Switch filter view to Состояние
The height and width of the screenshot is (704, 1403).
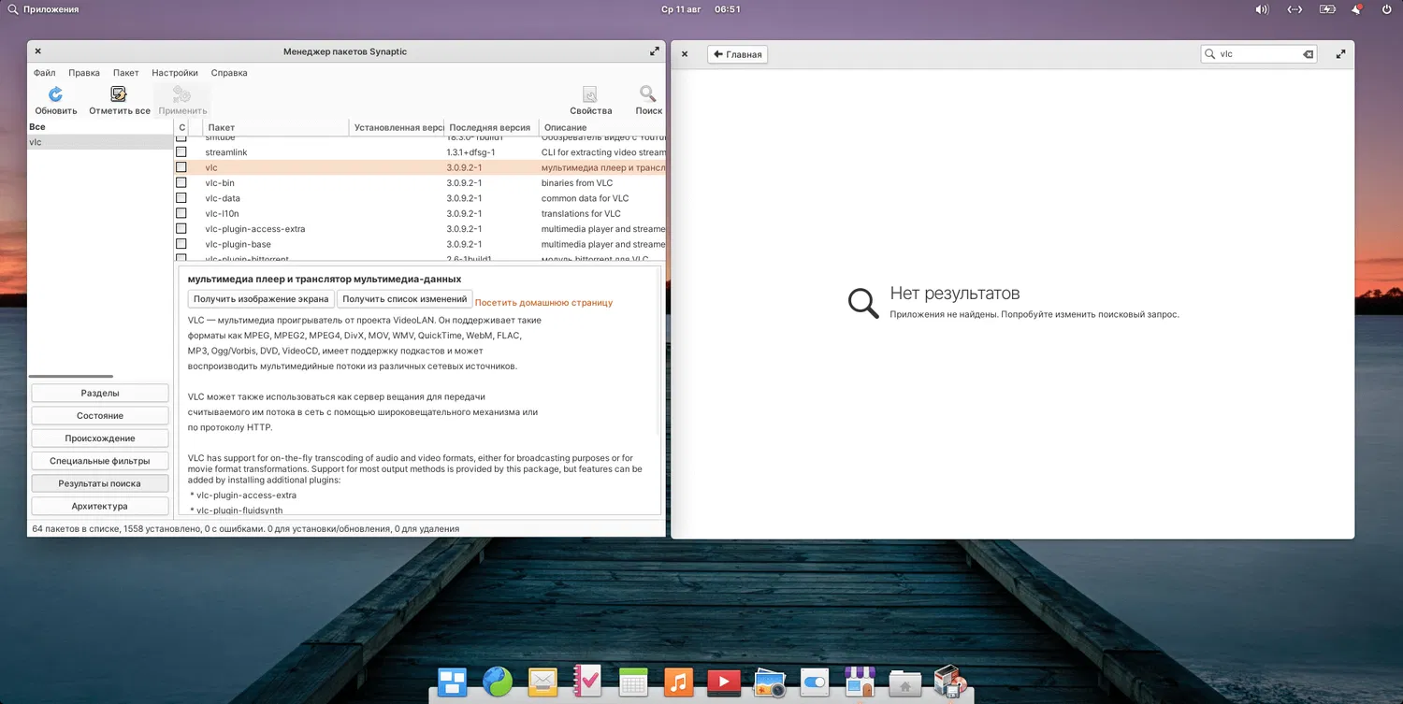tap(100, 416)
